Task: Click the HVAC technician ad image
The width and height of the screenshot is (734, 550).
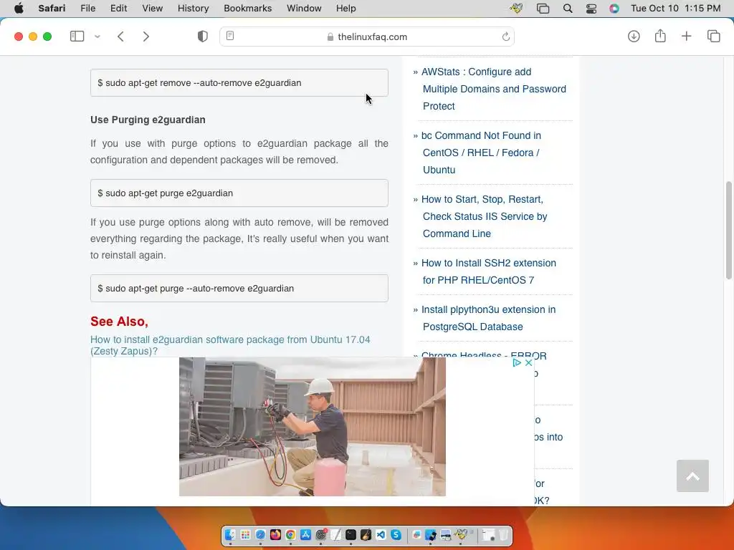Action: pos(313,427)
